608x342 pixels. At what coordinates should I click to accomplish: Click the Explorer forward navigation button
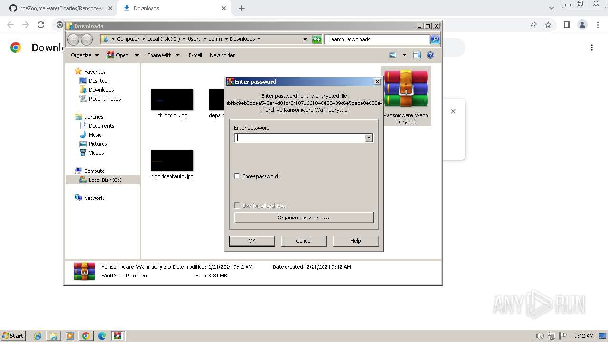86,39
